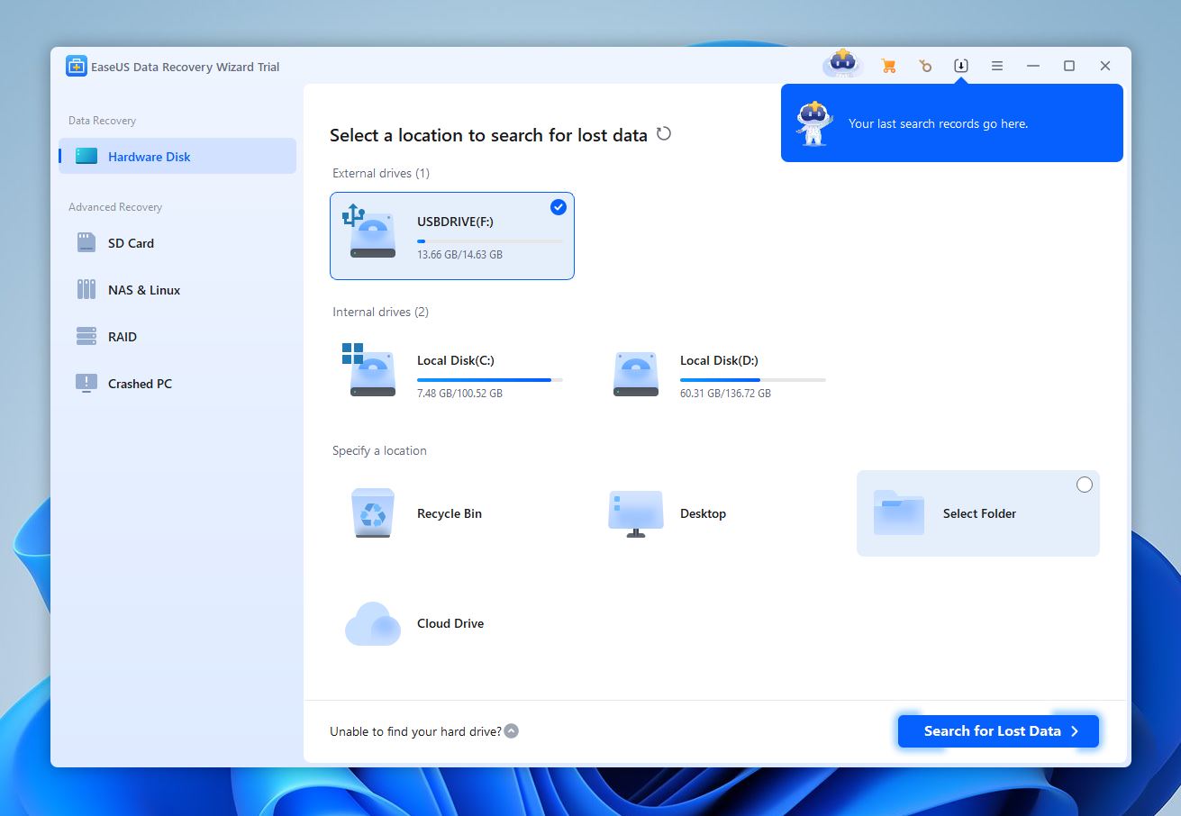The height and width of the screenshot is (816, 1181).
Task: Dismiss the search records tooltip popup
Action: pos(952,123)
